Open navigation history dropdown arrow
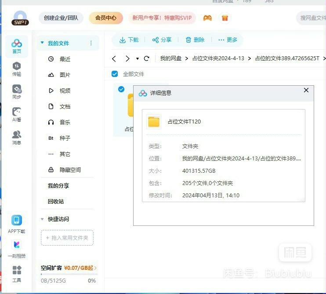Viewport: 326px width, 294px height. pyautogui.click(x=138, y=58)
